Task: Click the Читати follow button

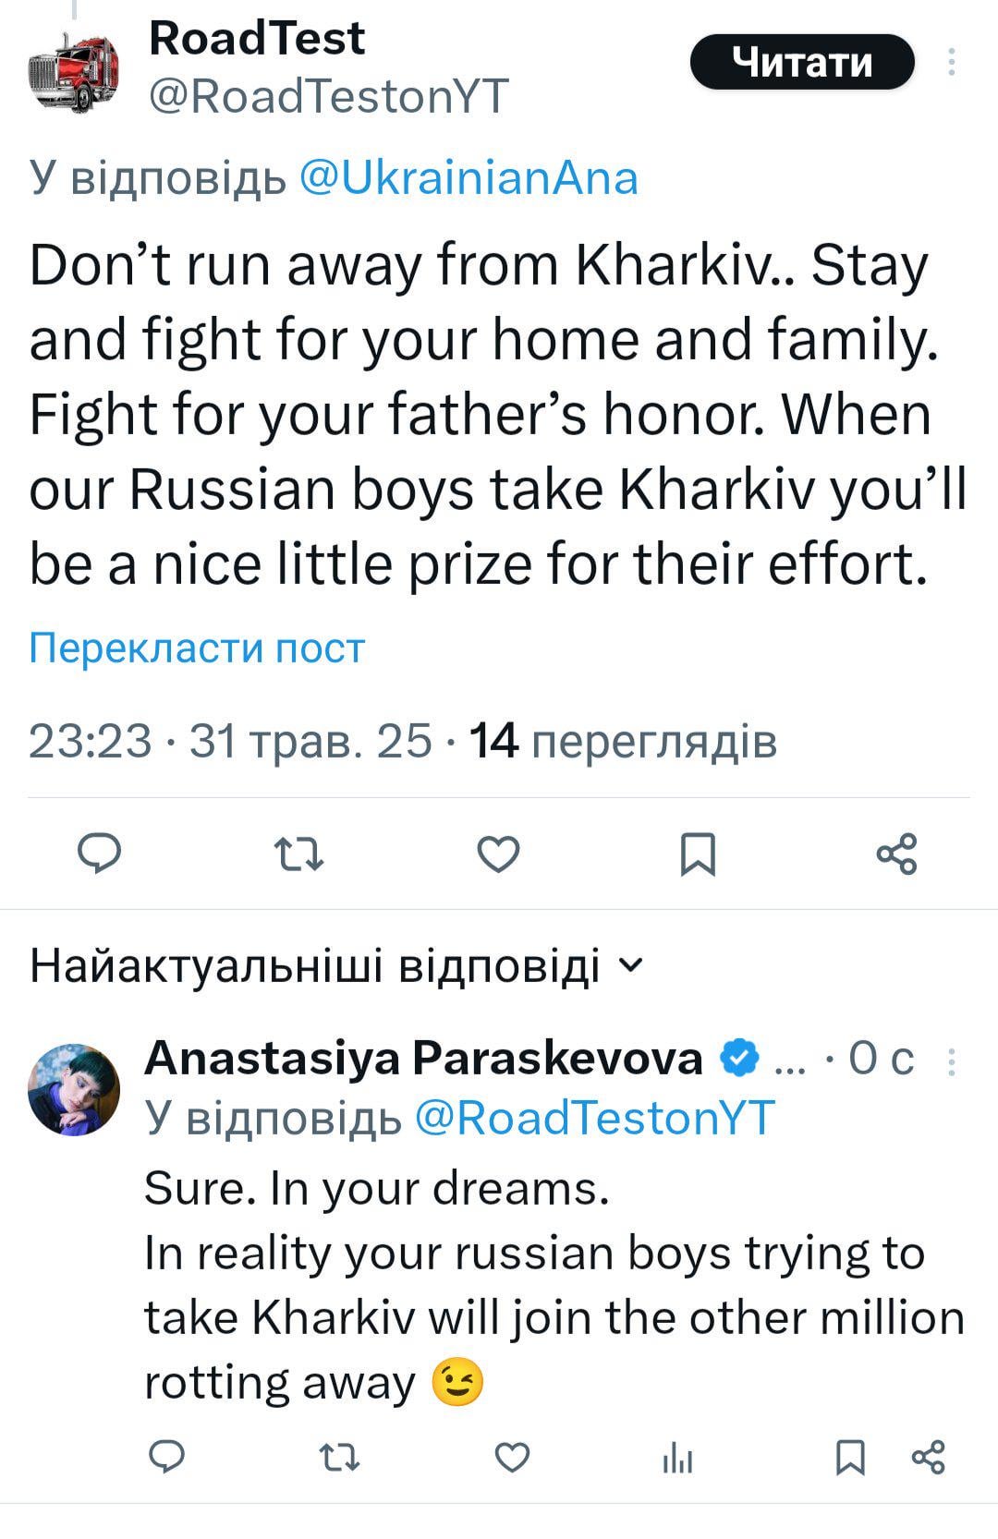Action: click(x=802, y=62)
